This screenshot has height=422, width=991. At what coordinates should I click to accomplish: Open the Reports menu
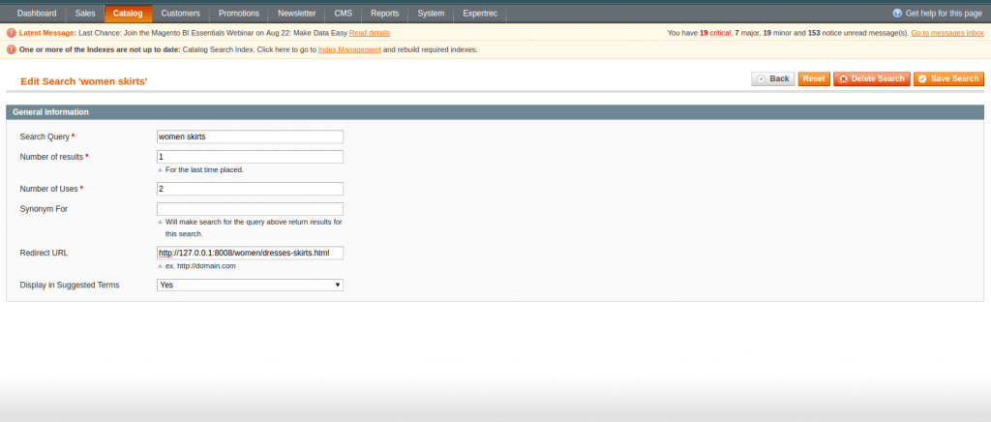click(385, 14)
